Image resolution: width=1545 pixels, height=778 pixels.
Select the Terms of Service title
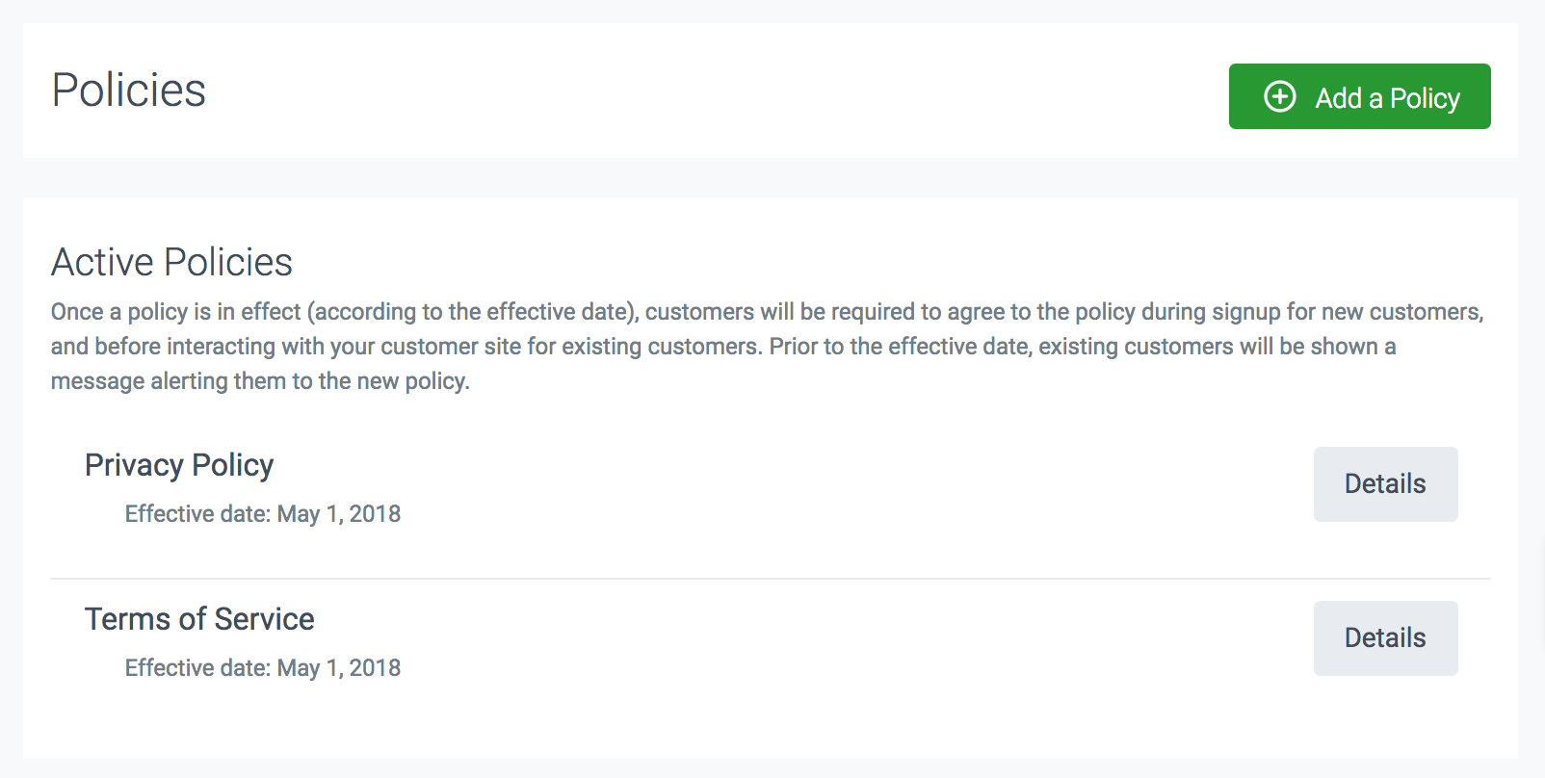coord(199,619)
